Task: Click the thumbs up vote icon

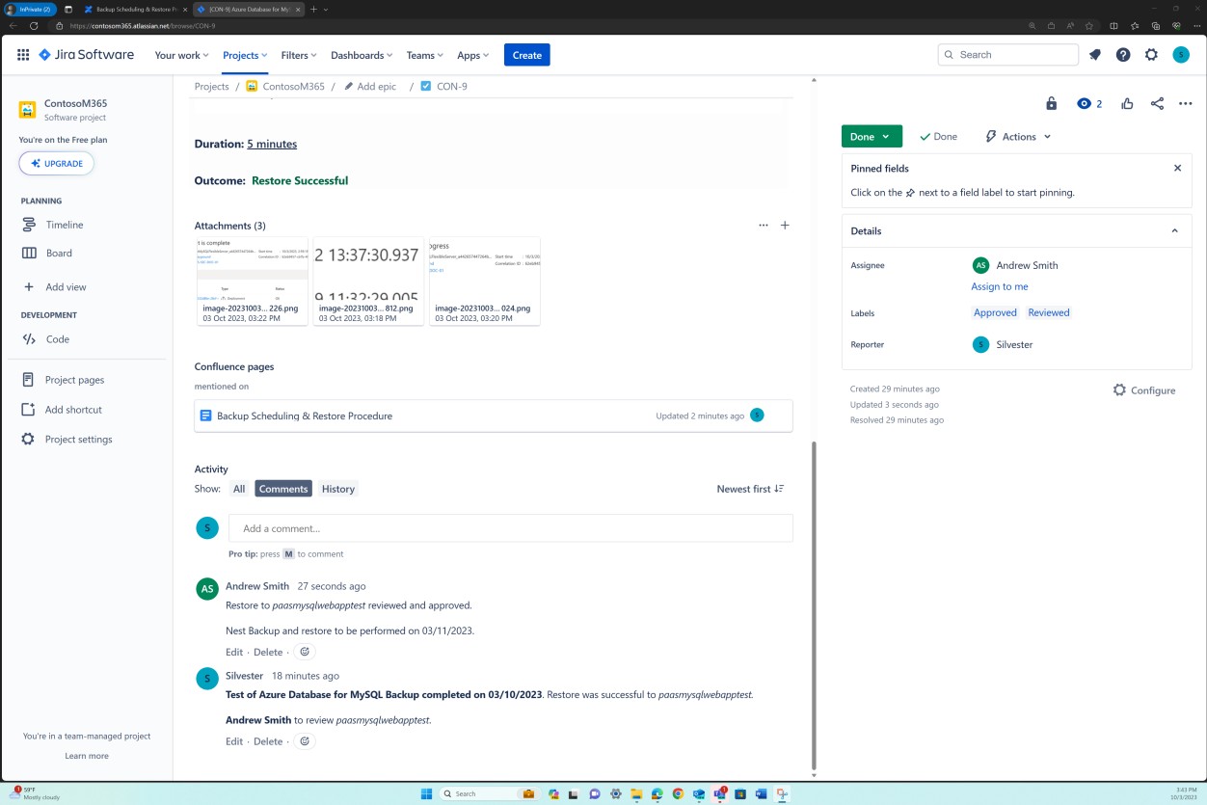Action: click(1127, 103)
